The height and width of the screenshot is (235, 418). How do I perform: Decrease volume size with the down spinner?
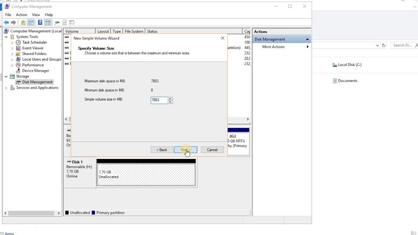(x=170, y=102)
